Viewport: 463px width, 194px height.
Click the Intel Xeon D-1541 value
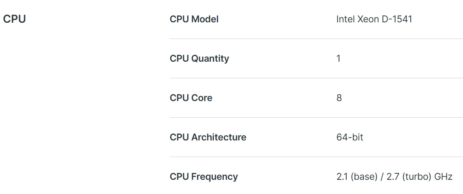pyautogui.click(x=374, y=19)
